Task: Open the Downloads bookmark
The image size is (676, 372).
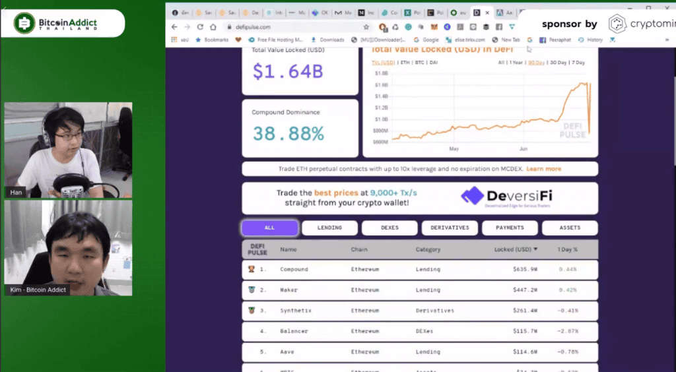Action: click(x=327, y=40)
